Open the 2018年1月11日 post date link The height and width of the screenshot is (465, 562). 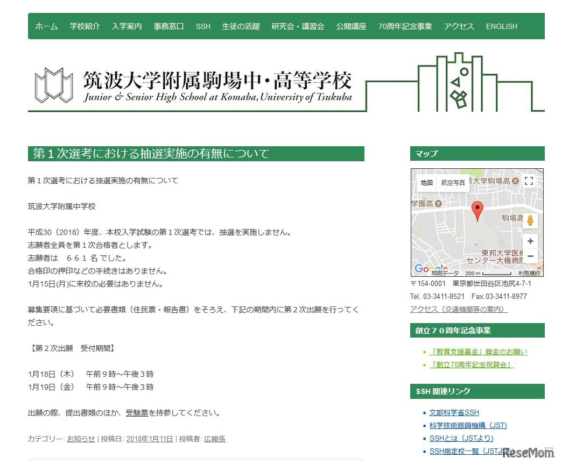tap(150, 439)
